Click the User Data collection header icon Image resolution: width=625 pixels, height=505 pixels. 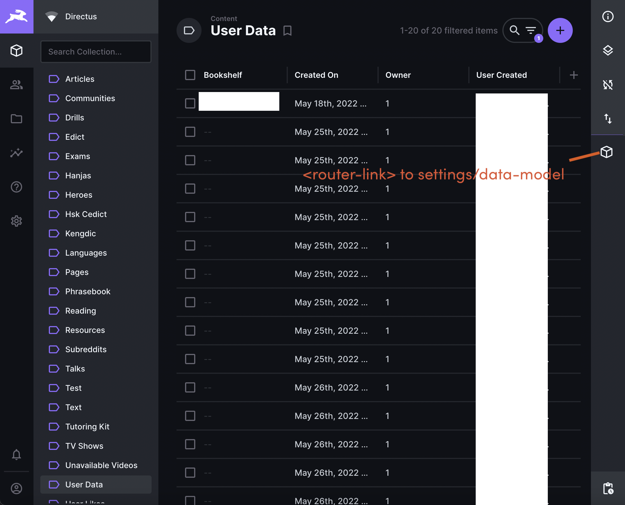pos(189,30)
